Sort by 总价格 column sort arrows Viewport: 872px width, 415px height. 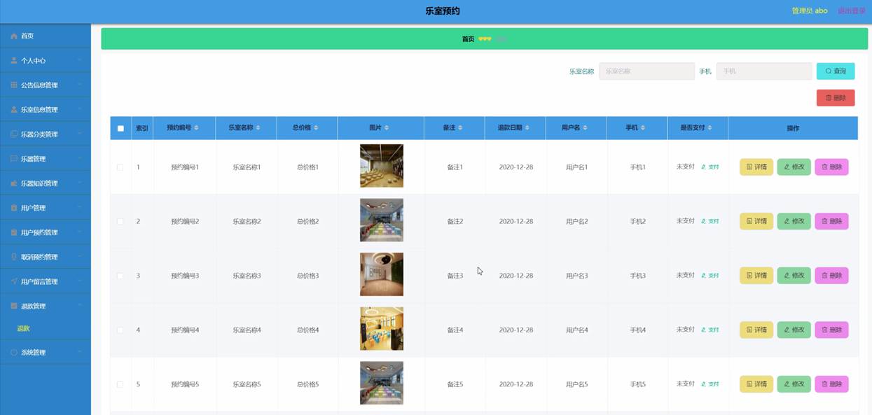coord(316,128)
